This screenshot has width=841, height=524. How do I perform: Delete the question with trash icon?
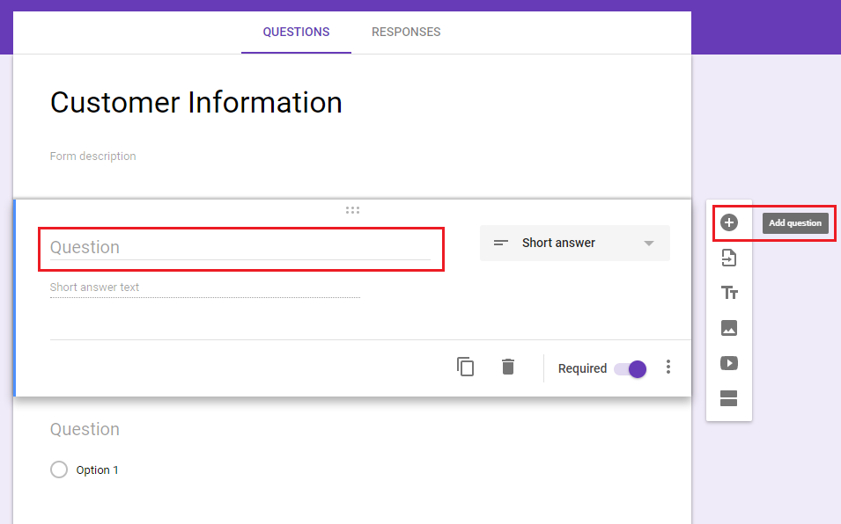(508, 367)
